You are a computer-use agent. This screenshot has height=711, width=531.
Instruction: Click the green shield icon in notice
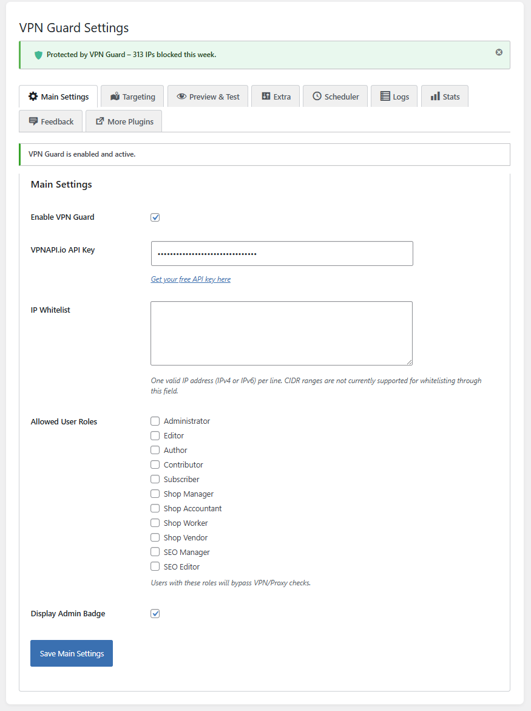(x=38, y=55)
